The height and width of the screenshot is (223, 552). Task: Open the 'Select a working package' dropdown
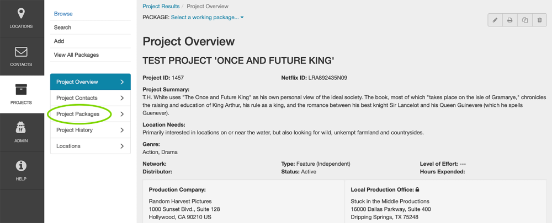coord(207,18)
